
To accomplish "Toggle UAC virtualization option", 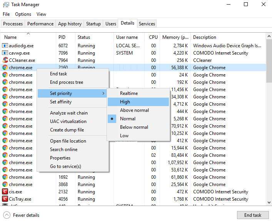I will (72, 121).
